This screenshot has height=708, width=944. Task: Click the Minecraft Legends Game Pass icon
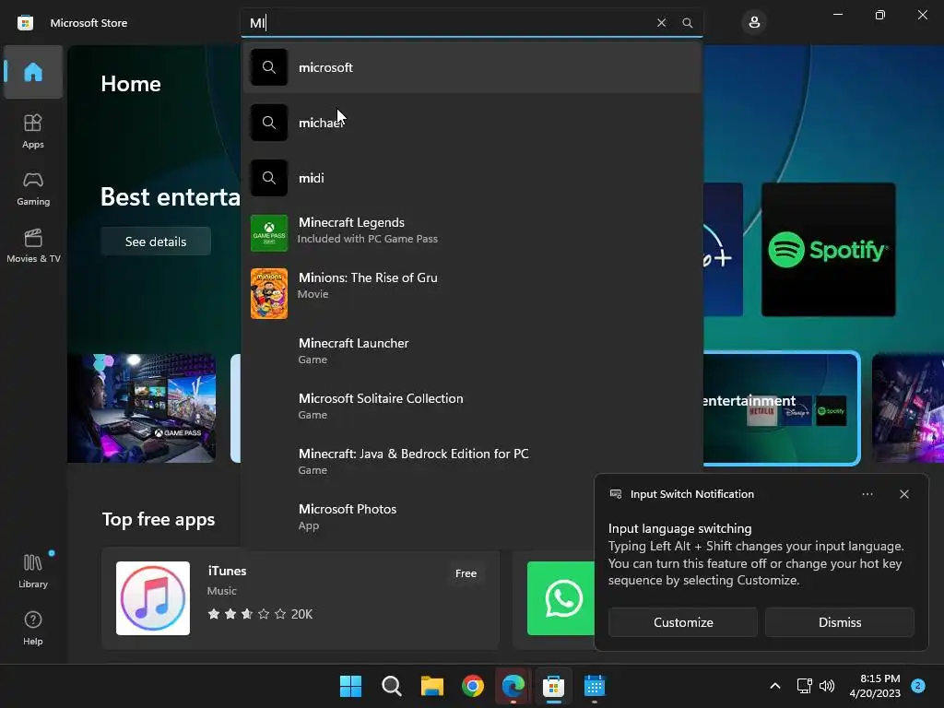click(x=268, y=233)
